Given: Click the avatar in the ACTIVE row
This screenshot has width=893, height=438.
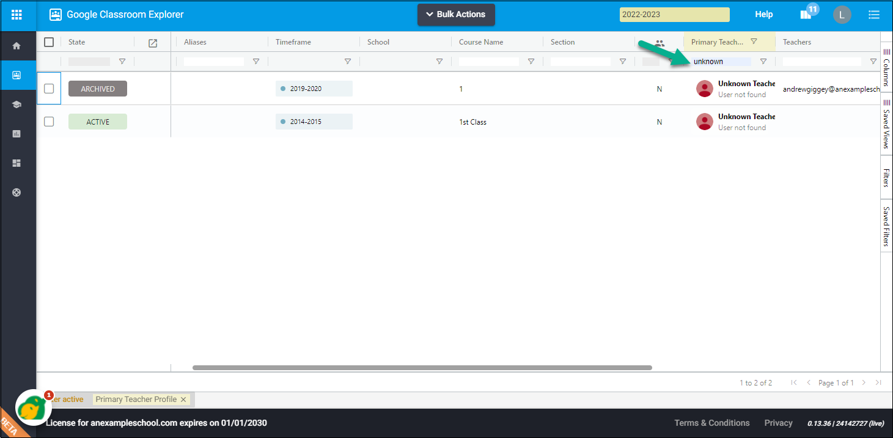Looking at the screenshot, I should point(705,122).
